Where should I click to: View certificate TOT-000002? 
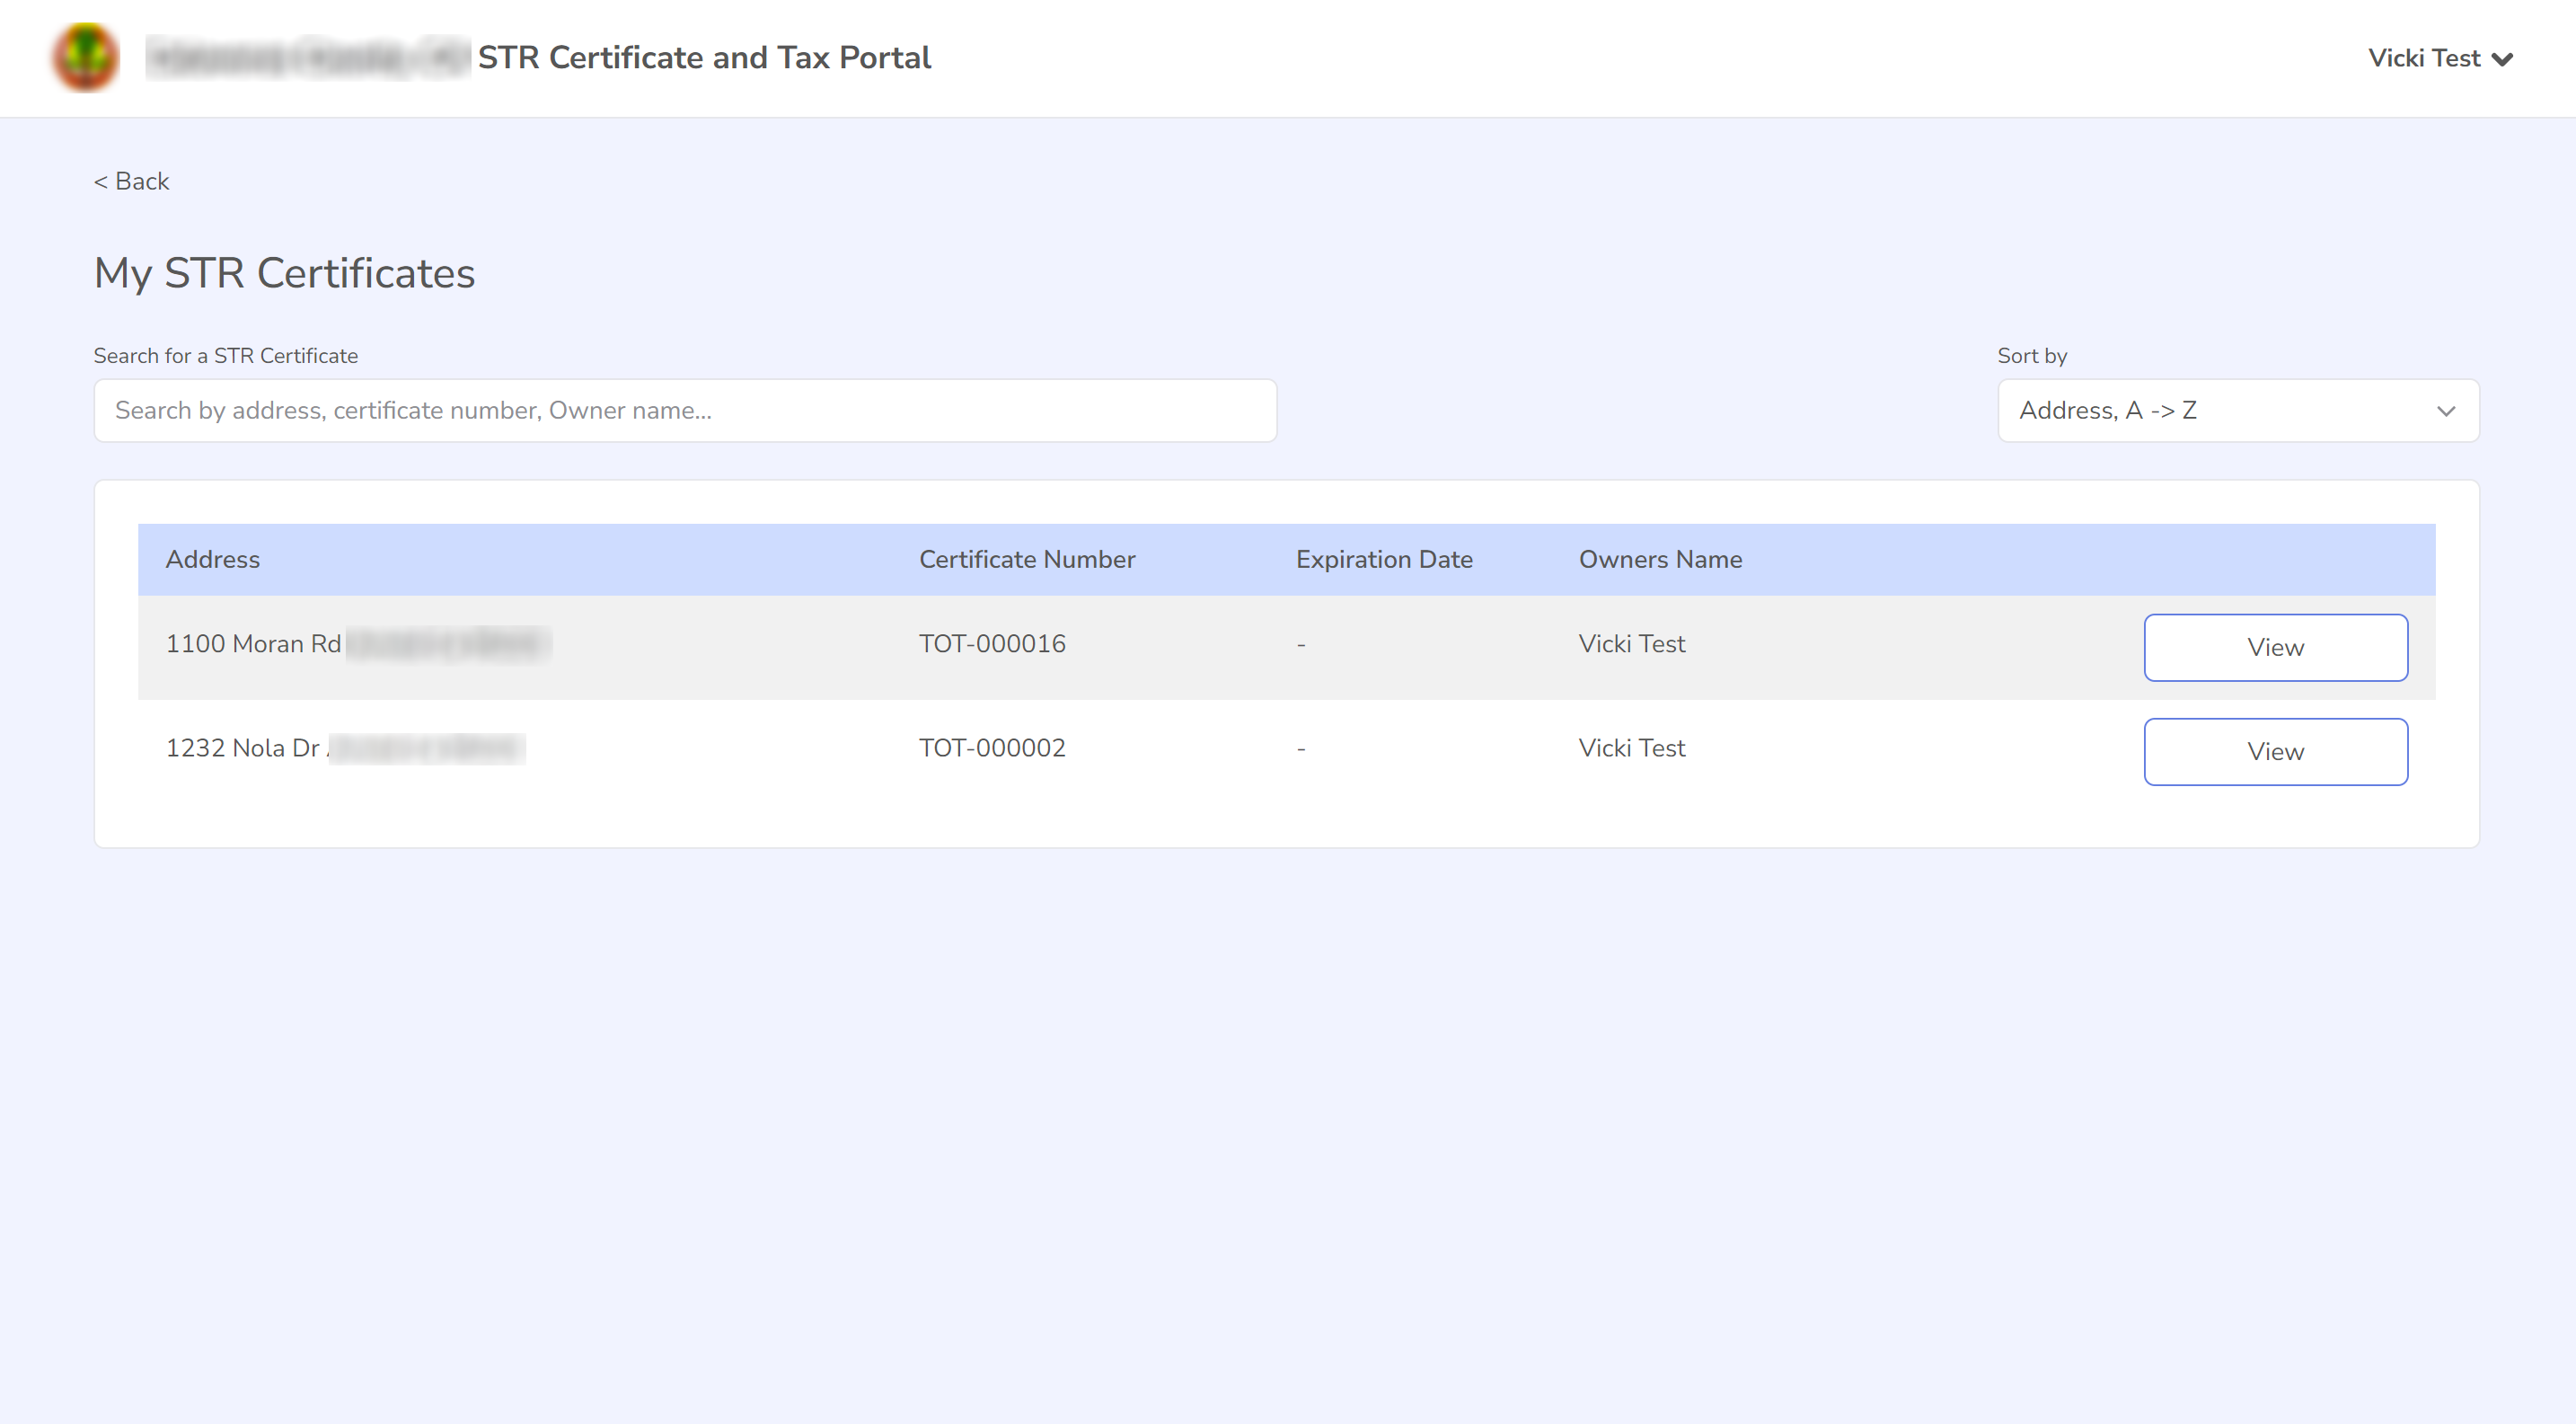(x=2275, y=751)
